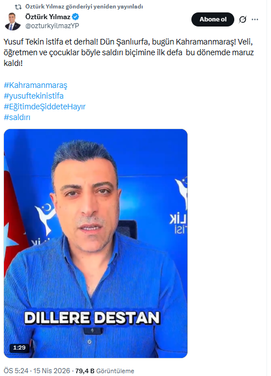View the 79,4 B Görüntüleme count
271x376 pixels.
pos(105,371)
